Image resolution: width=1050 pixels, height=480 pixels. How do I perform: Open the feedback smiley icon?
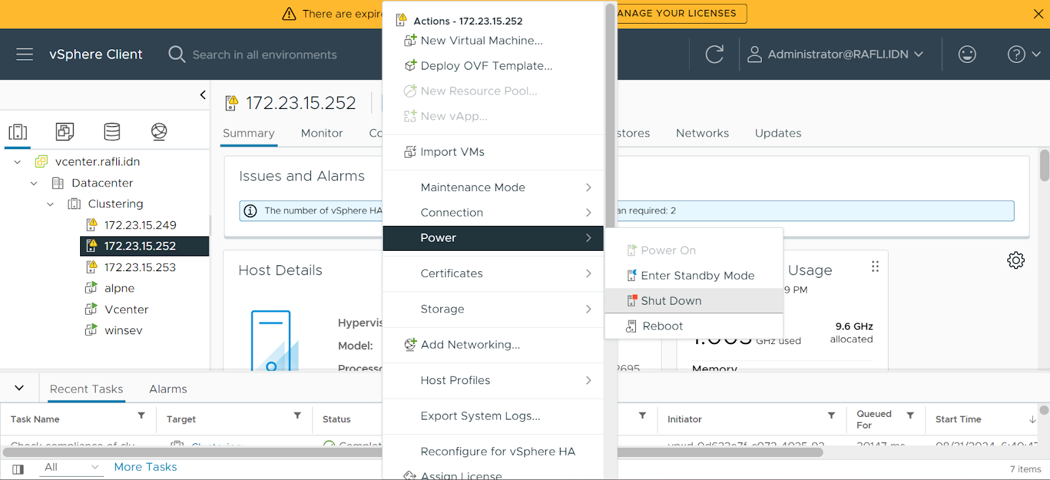(x=967, y=55)
